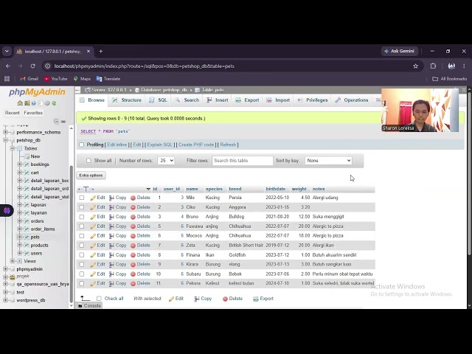Open the Export tab
472x354 pixels.
(248, 100)
